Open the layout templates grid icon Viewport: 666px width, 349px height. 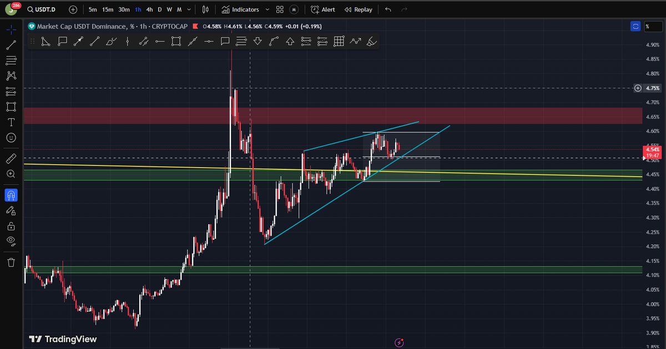[x=280, y=9]
